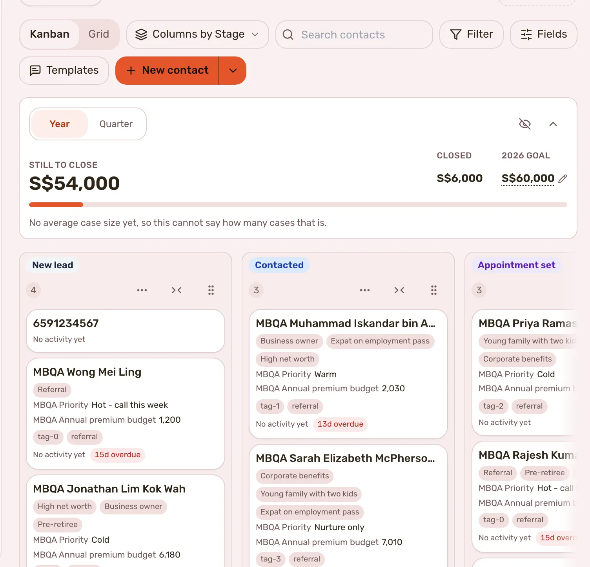The image size is (590, 567).
Task: Click the three-dot menu in New lead column
Action: click(x=142, y=290)
